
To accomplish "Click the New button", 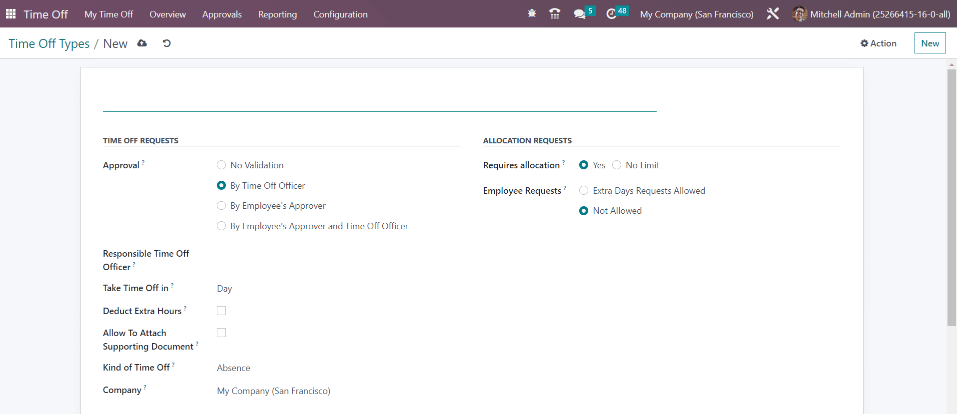I will [x=930, y=43].
